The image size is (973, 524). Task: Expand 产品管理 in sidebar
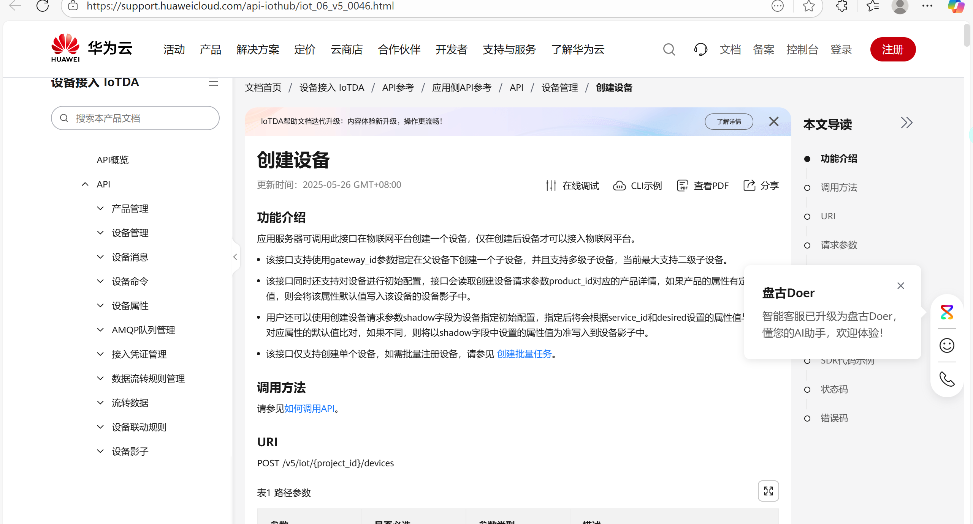pos(100,208)
